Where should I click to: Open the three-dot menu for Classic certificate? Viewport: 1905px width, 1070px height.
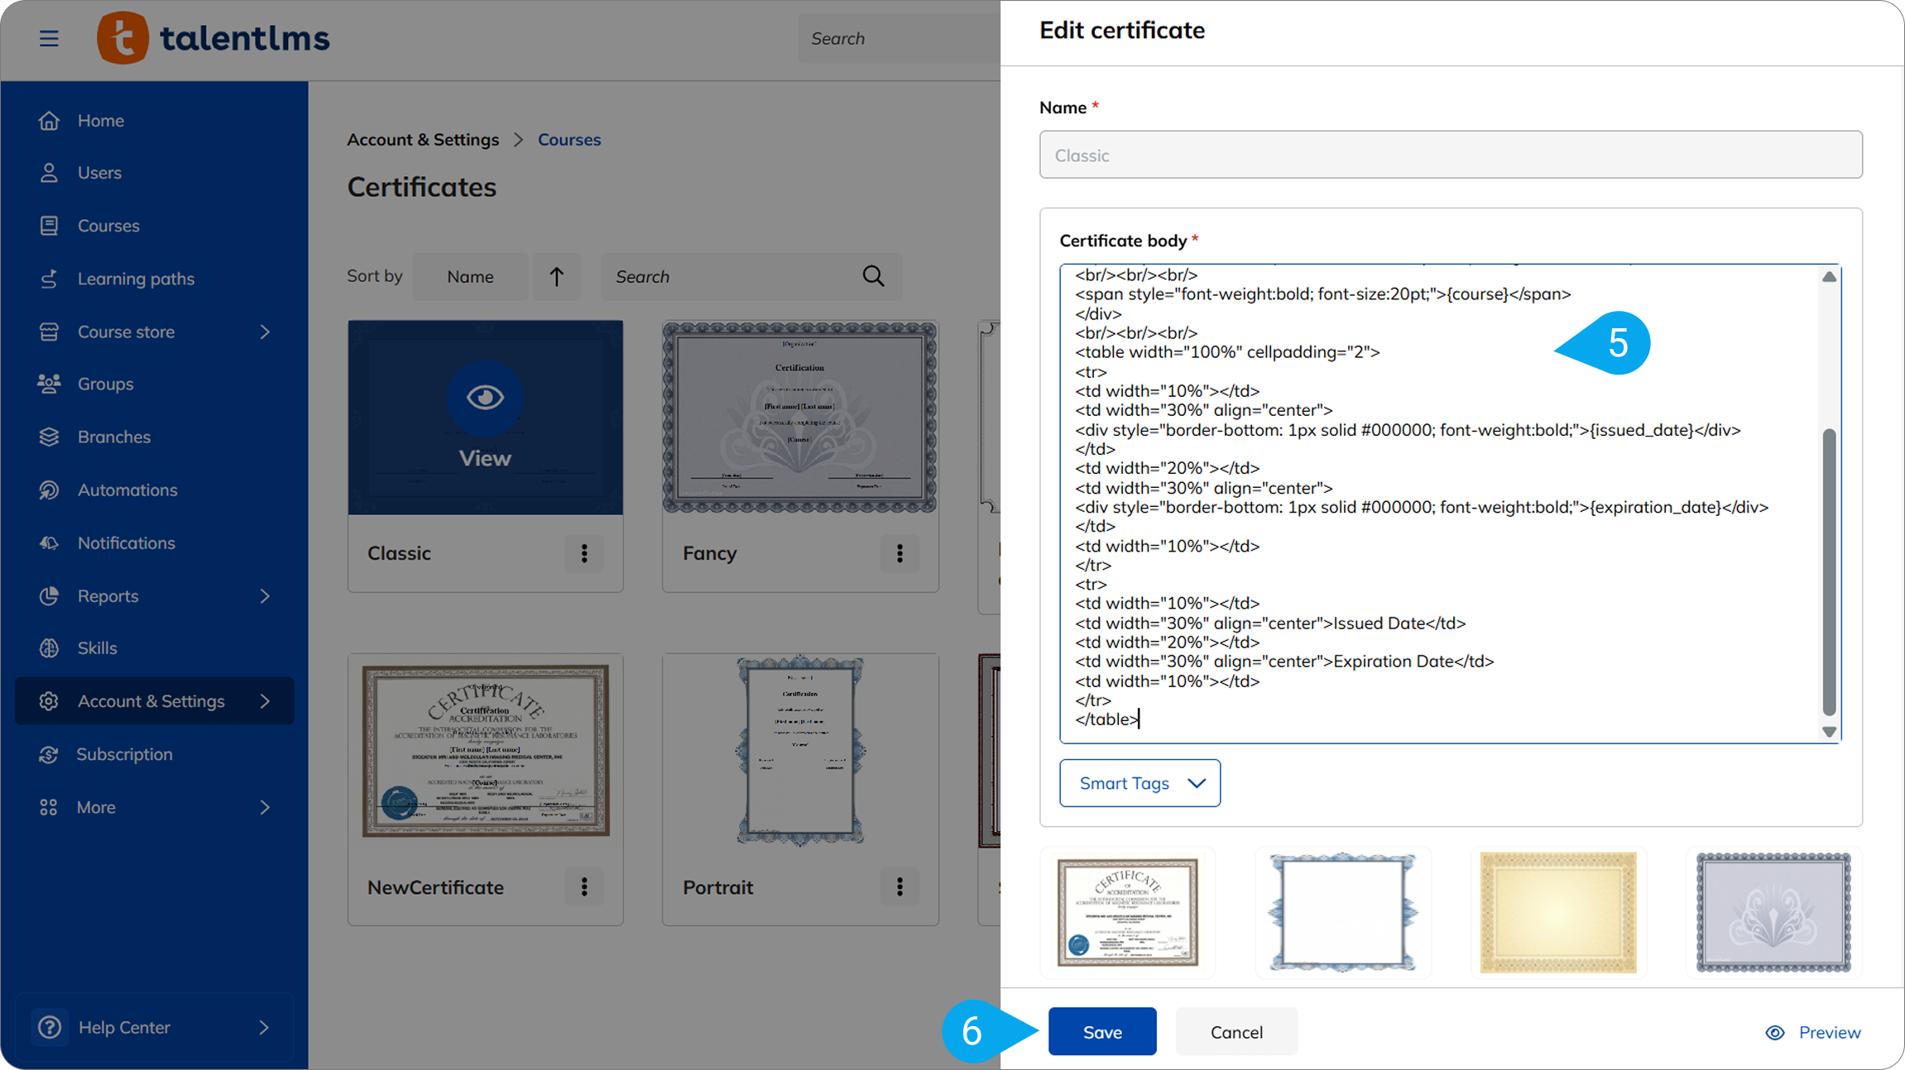pyautogui.click(x=584, y=553)
